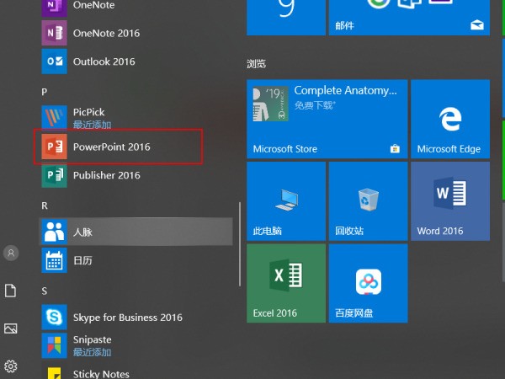
Task: Open the PicPick app
Action: tap(88, 116)
